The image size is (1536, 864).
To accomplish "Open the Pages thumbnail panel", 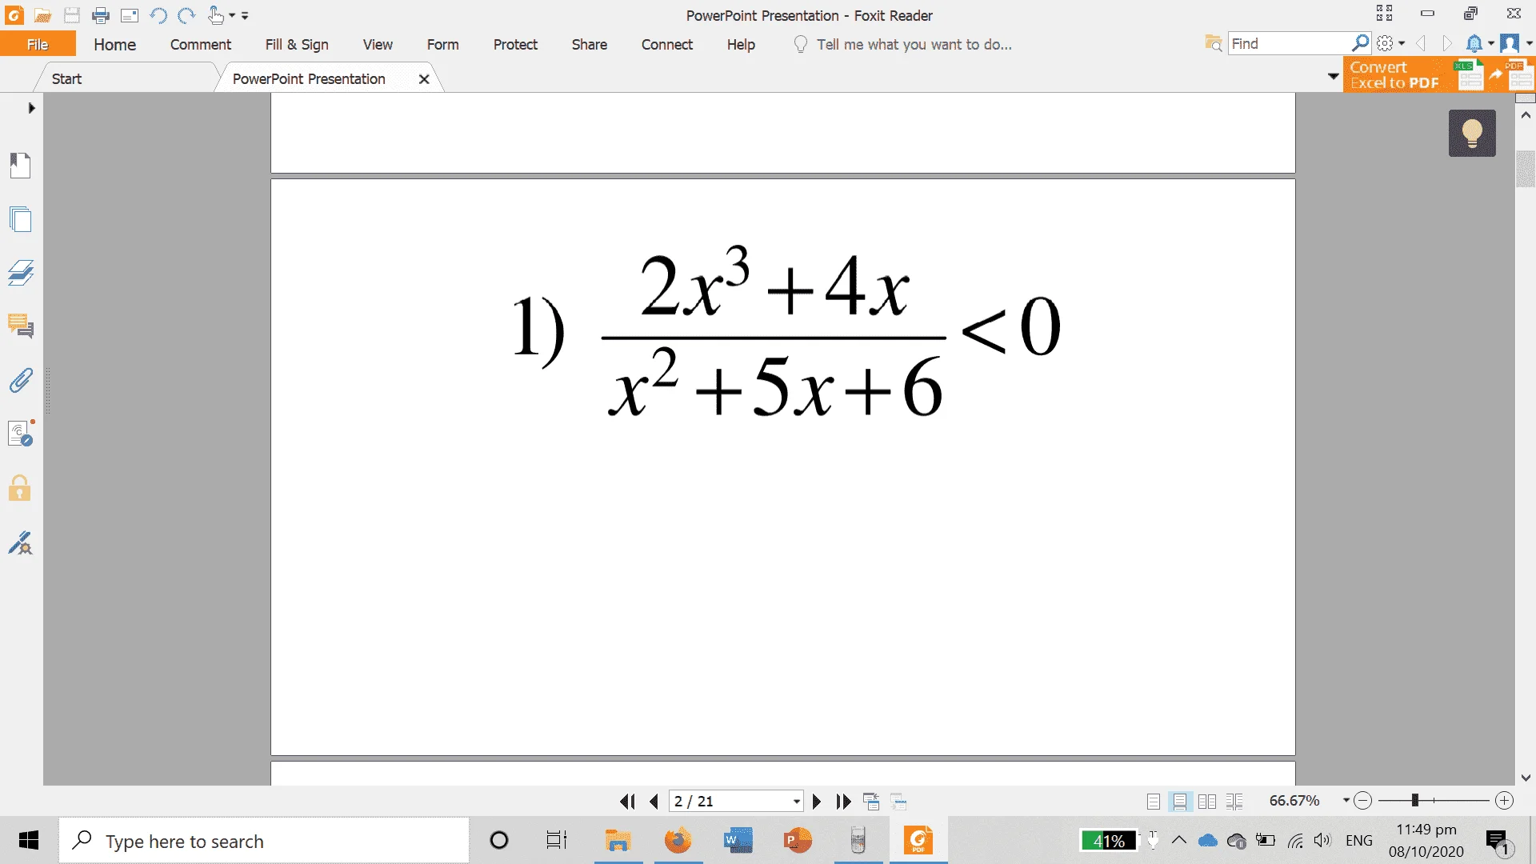I will pos(20,219).
